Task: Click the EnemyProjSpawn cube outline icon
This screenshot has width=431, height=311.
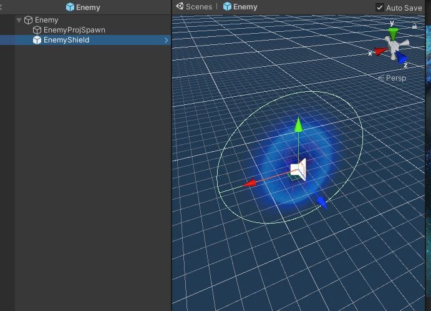Action: 37,30
